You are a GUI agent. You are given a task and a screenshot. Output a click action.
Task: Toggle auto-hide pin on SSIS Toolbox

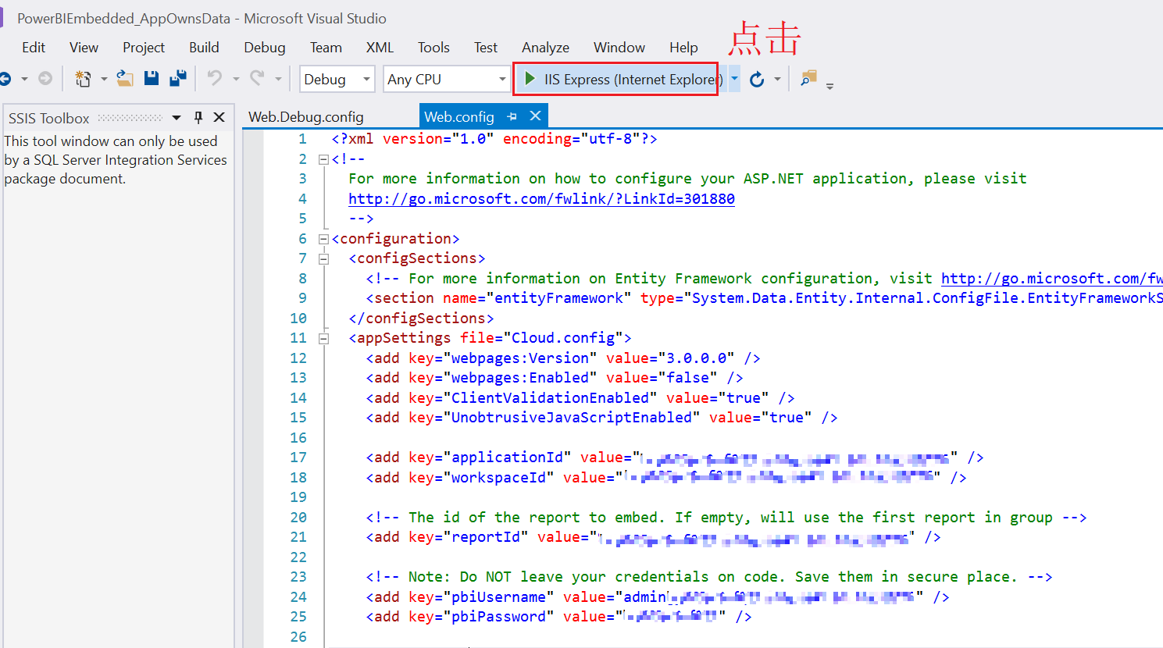click(198, 117)
